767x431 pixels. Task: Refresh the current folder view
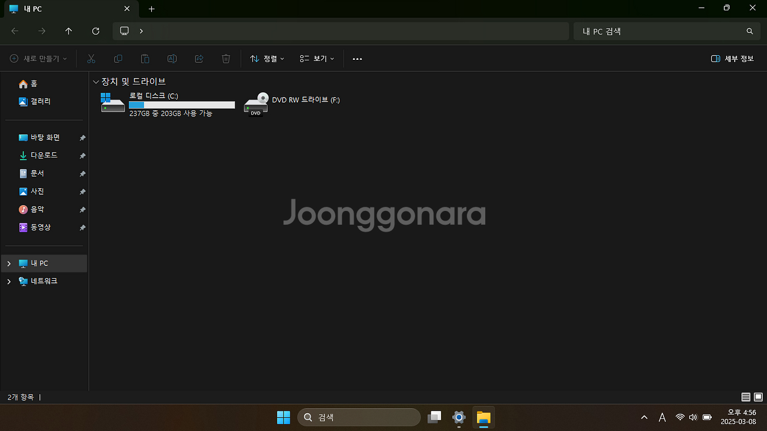click(95, 31)
